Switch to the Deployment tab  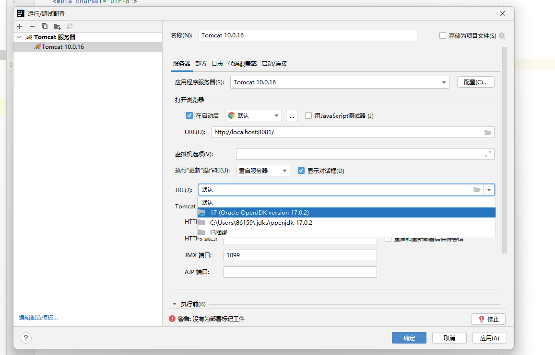point(201,64)
